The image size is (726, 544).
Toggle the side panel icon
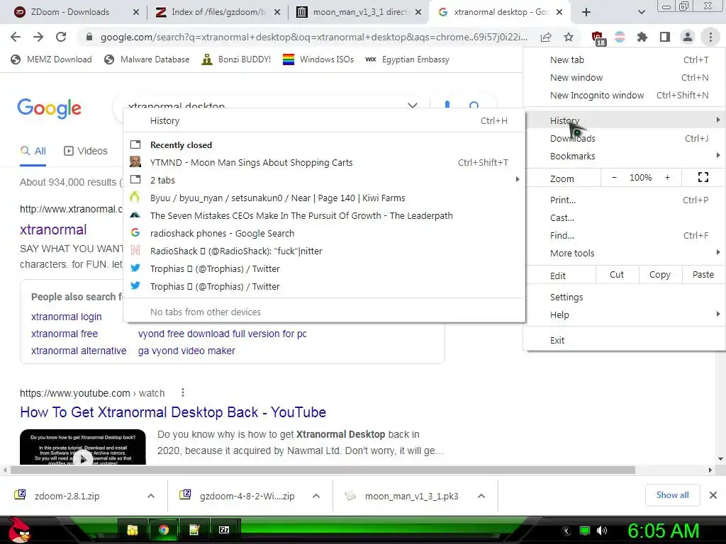coord(665,37)
